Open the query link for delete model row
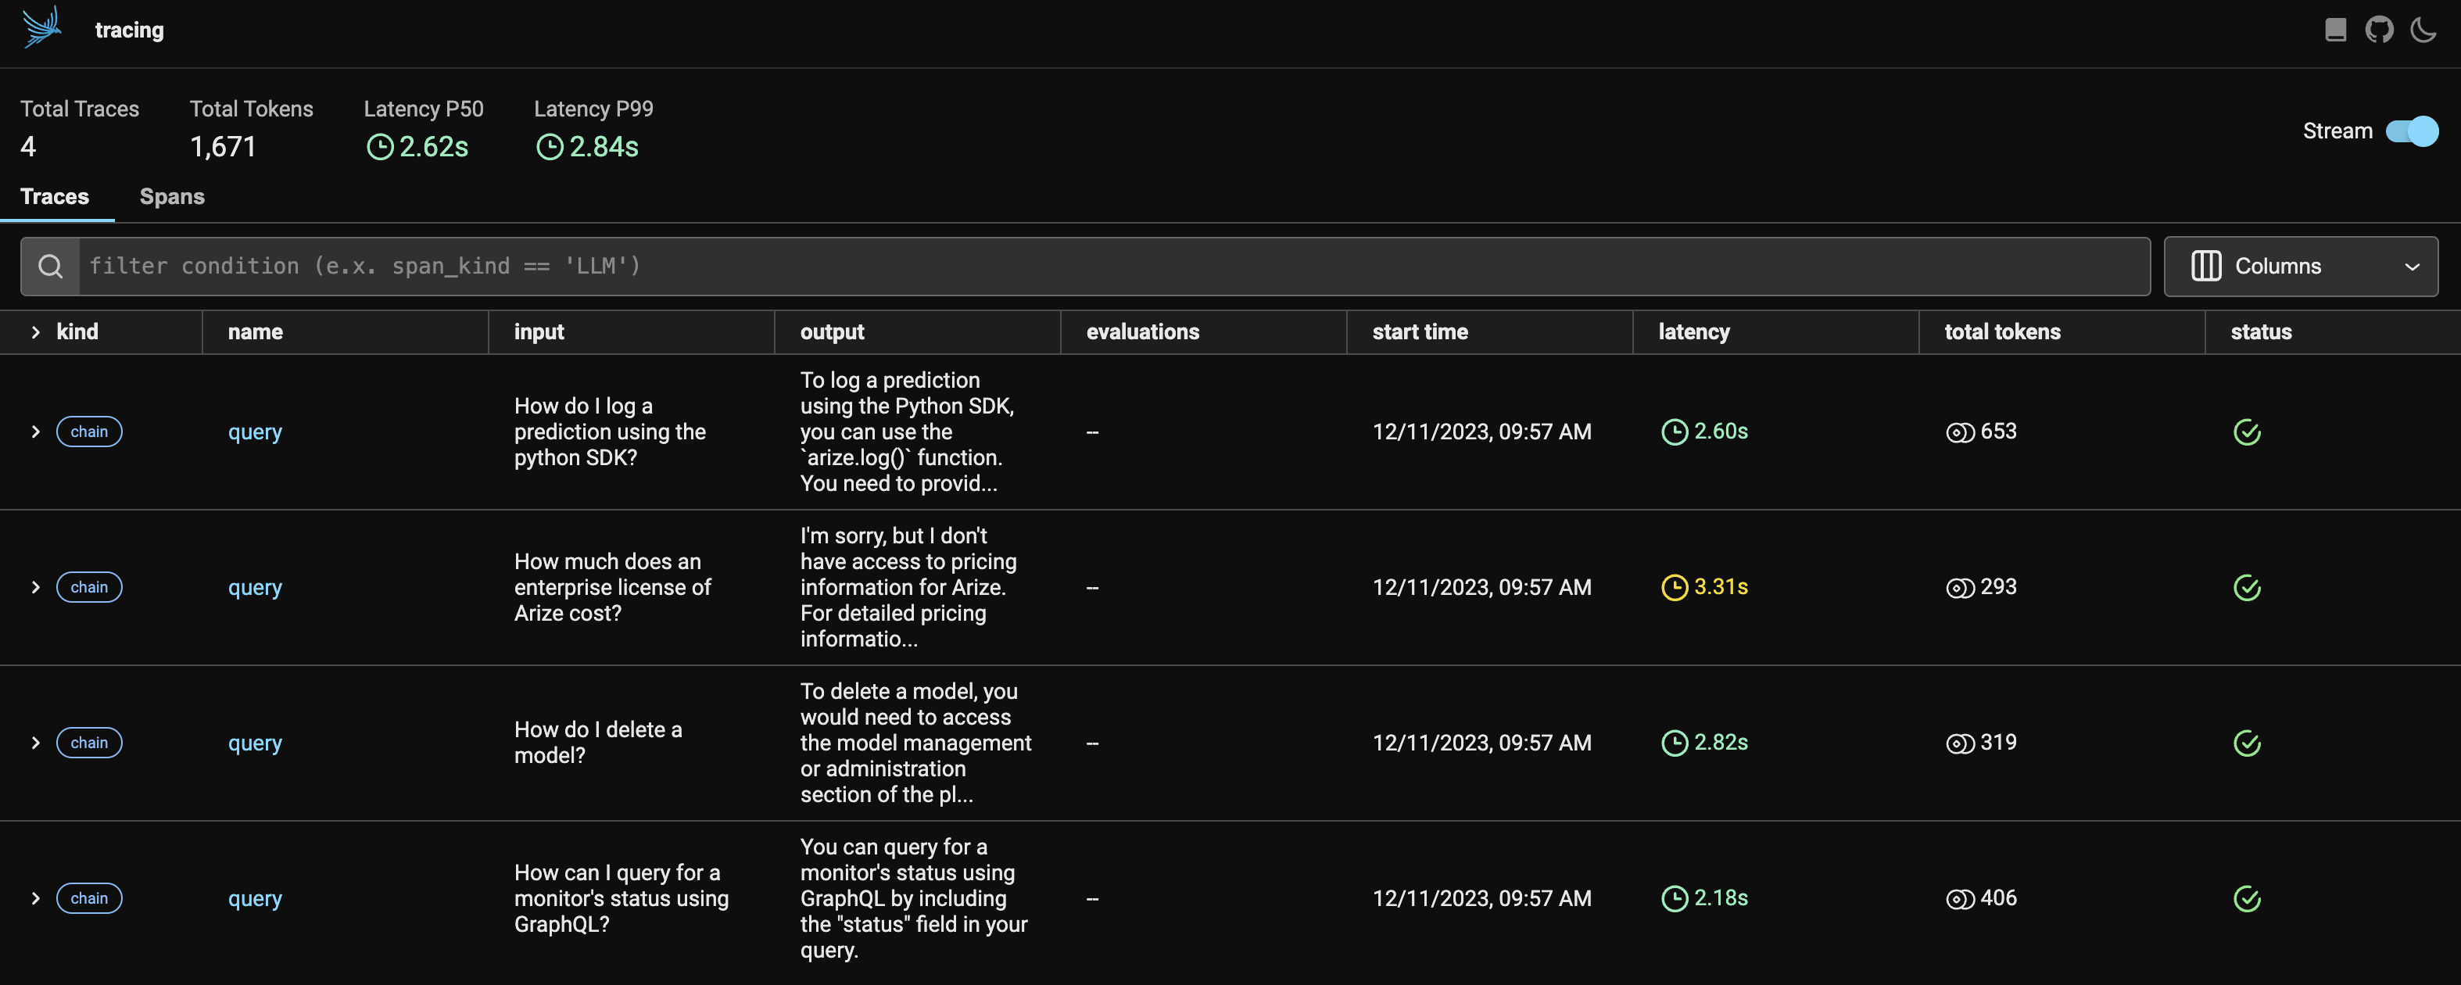 (255, 744)
